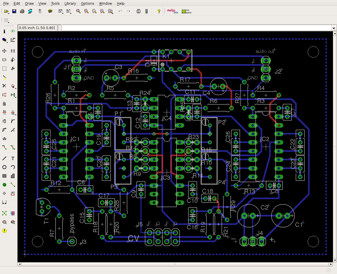Click the PCB Quote button
This screenshot has width=337, height=274.
pos(187,11)
